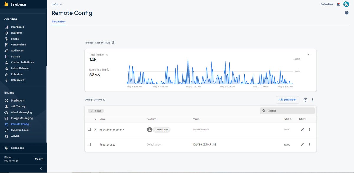Open Go to docs link

click(x=327, y=4)
